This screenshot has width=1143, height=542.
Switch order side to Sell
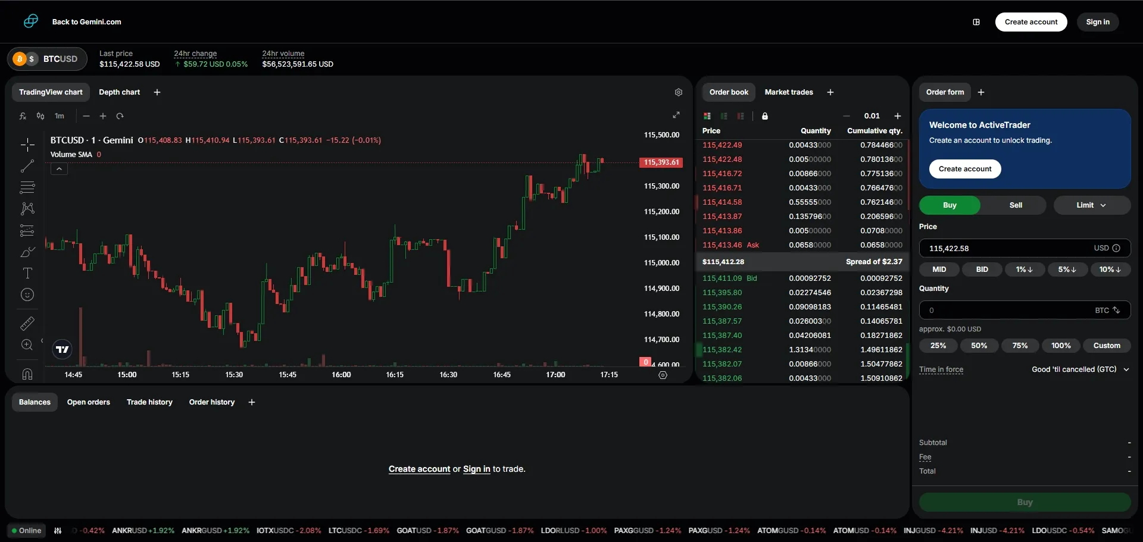coord(1016,205)
